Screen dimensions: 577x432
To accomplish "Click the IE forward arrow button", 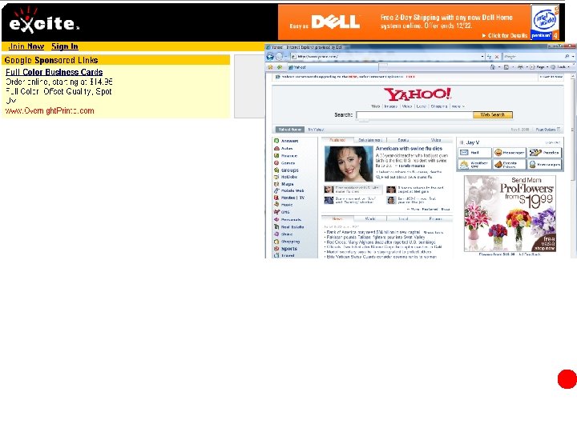I will (280, 57).
